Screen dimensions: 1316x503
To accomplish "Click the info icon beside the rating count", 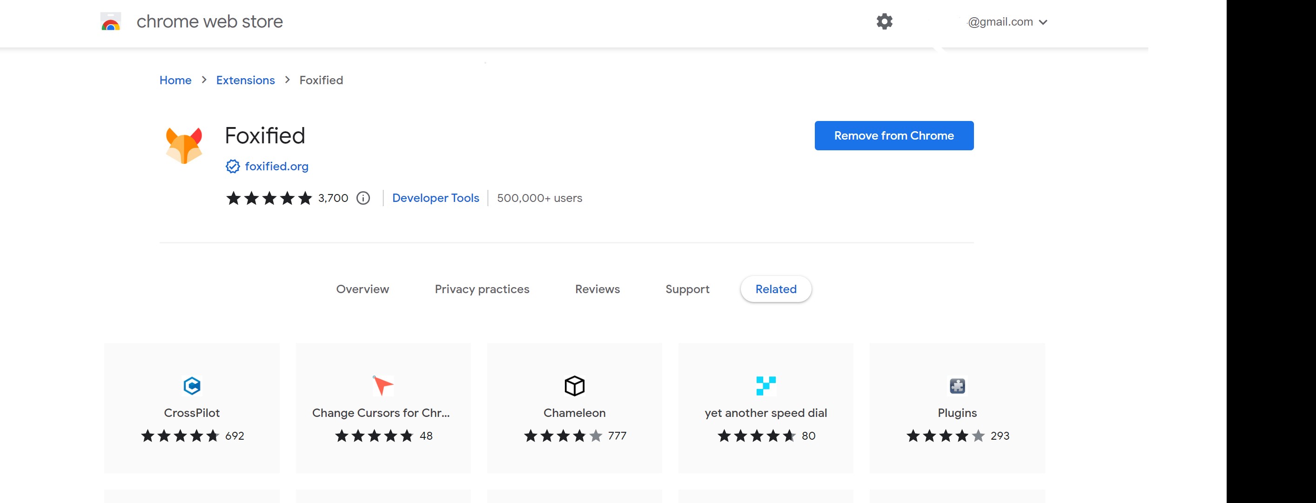I will click(363, 198).
